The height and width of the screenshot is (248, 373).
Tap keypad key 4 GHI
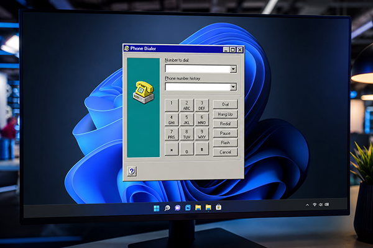[x=172, y=120]
